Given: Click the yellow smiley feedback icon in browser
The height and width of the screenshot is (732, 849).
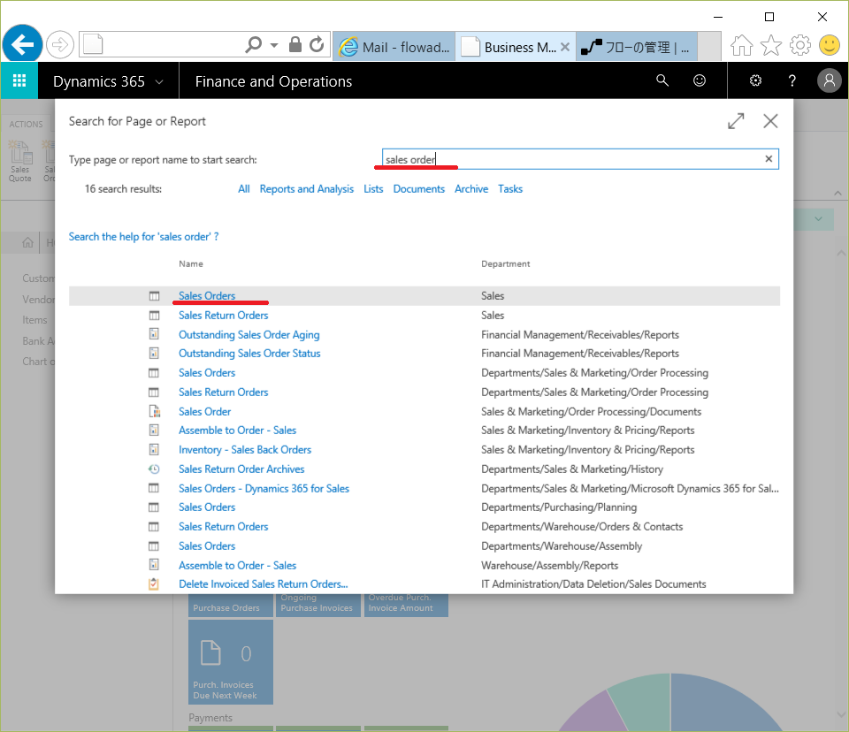Looking at the screenshot, I should [830, 45].
